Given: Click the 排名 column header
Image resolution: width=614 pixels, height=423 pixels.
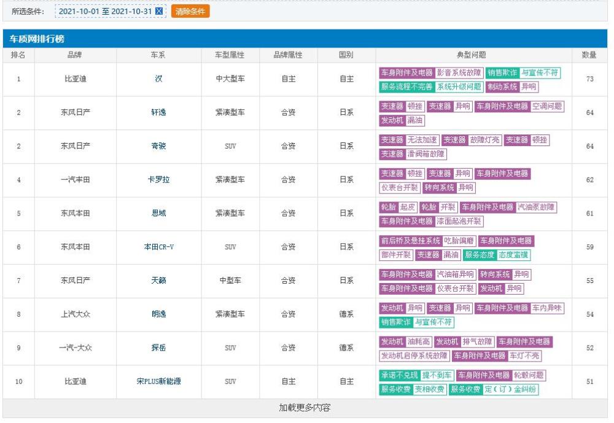Looking at the screenshot, I should (18, 55).
